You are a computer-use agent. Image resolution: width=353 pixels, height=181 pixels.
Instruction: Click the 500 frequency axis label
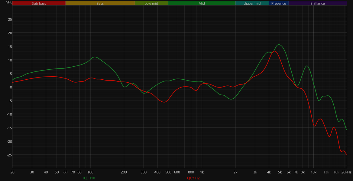[168, 172]
